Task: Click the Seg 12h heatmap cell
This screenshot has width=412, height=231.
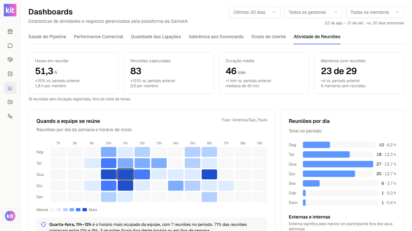Action: point(142,152)
